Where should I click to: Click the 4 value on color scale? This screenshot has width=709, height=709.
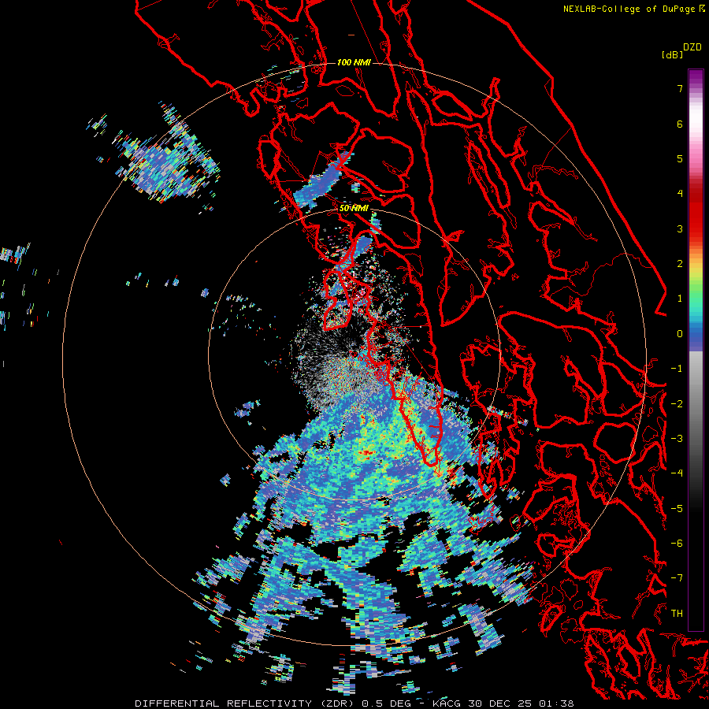pyautogui.click(x=680, y=194)
